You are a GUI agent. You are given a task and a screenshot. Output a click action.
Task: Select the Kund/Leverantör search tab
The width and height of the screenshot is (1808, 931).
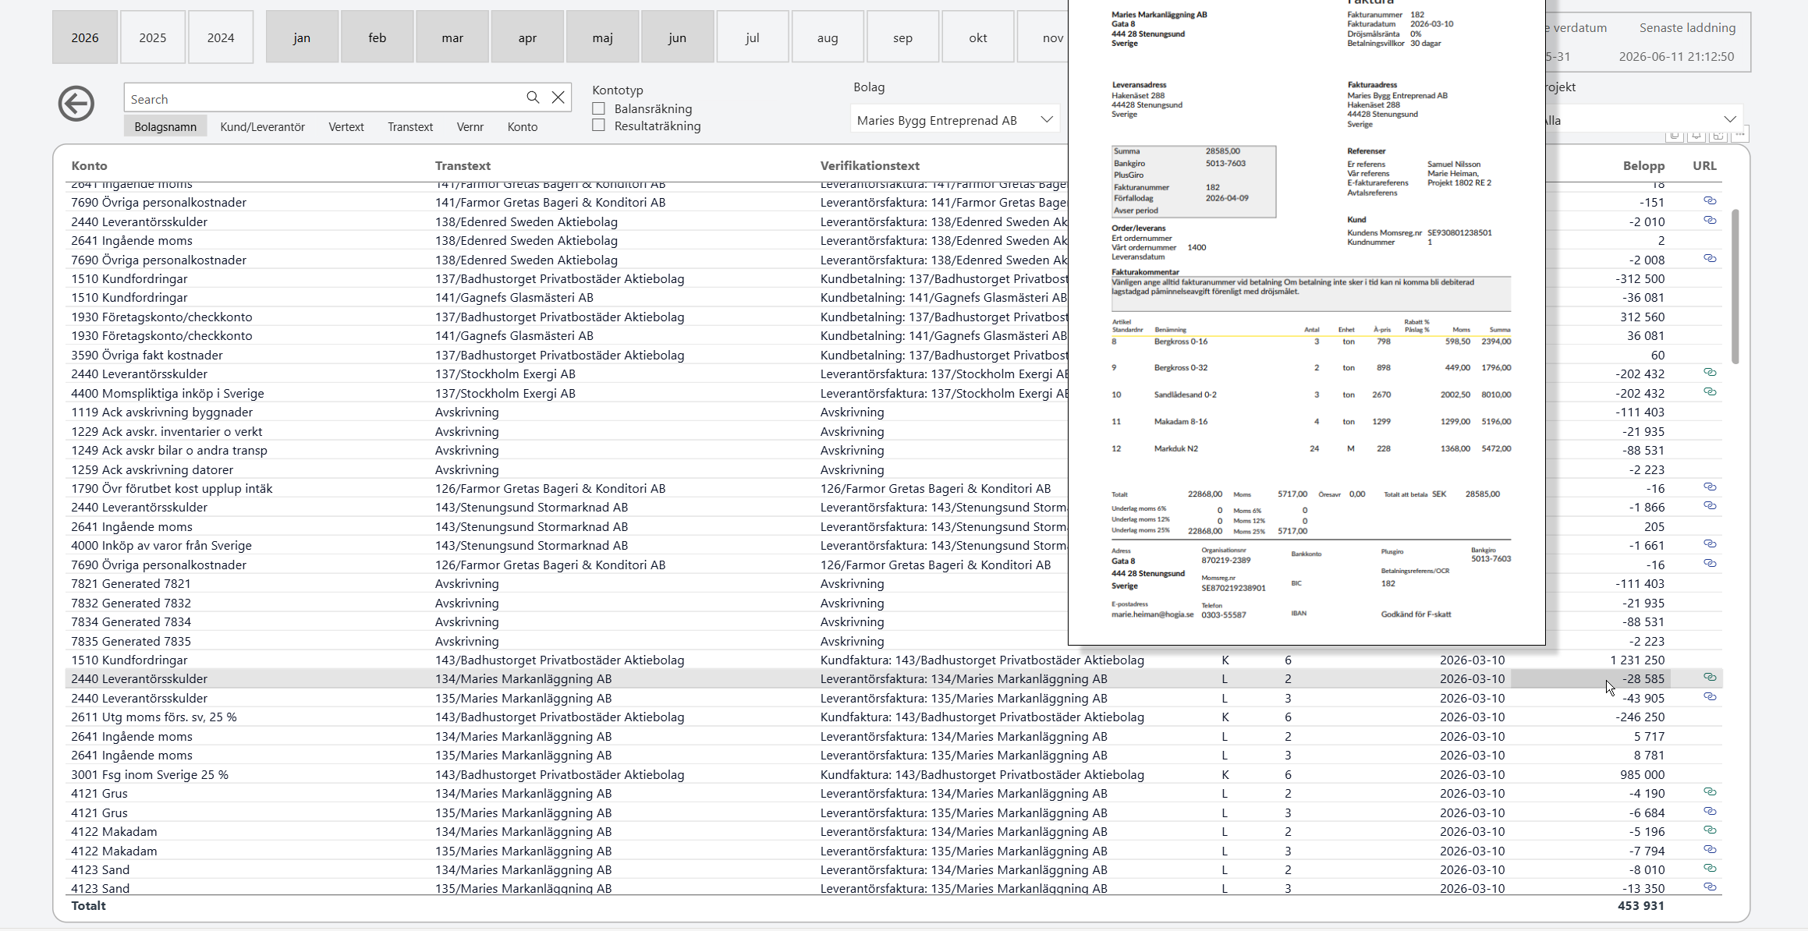(x=262, y=126)
